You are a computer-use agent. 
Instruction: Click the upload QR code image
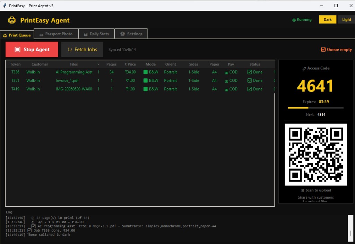(315, 155)
